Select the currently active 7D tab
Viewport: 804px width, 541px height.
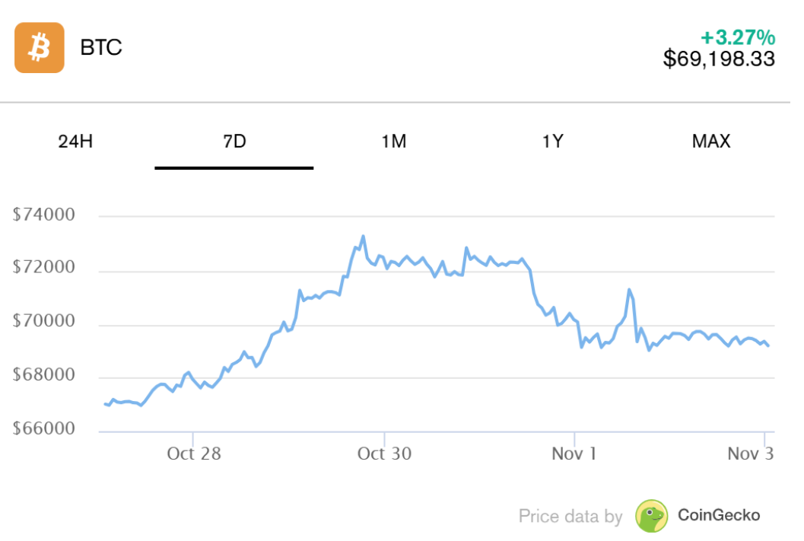click(x=234, y=142)
